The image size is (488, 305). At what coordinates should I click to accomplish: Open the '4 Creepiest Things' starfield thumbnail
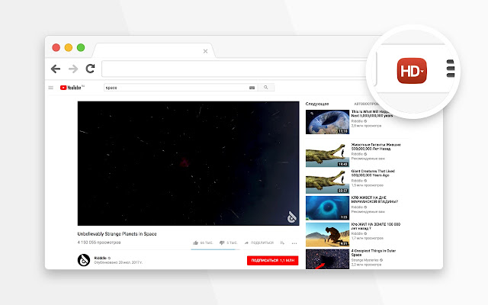click(x=327, y=259)
